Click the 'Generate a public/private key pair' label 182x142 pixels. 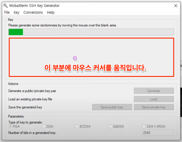pyautogui.click(x=32, y=91)
